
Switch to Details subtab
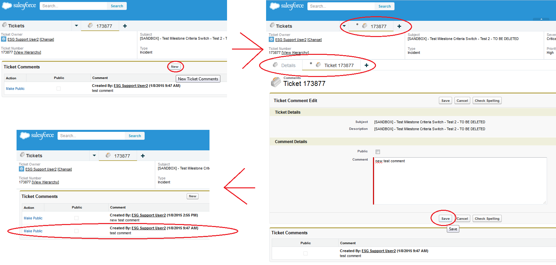(x=284, y=65)
